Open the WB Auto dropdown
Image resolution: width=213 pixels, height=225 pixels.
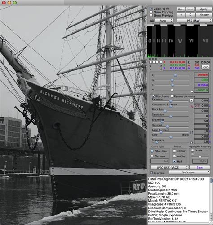[164, 21]
